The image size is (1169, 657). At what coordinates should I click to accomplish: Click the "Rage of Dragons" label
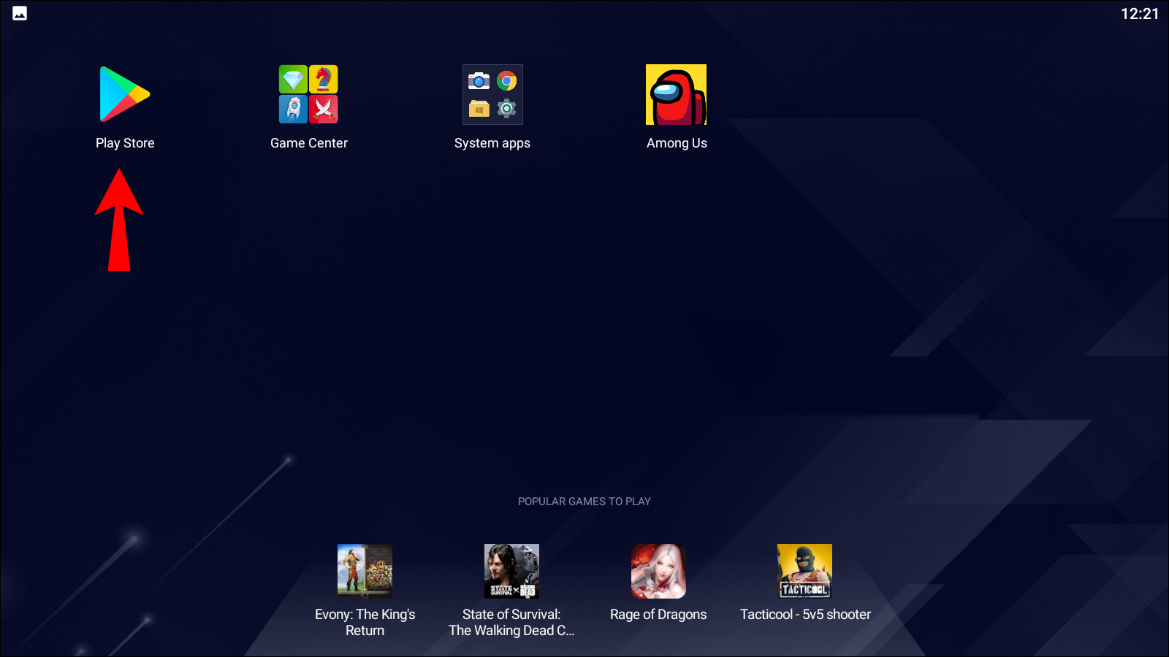tap(658, 615)
